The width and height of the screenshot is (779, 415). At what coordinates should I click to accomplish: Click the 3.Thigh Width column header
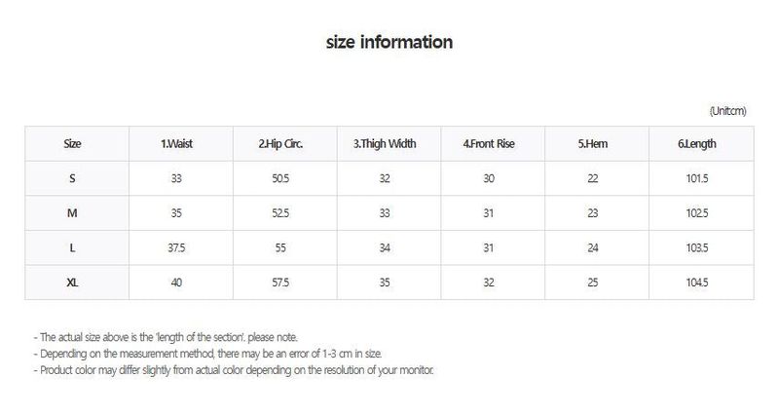(385, 143)
